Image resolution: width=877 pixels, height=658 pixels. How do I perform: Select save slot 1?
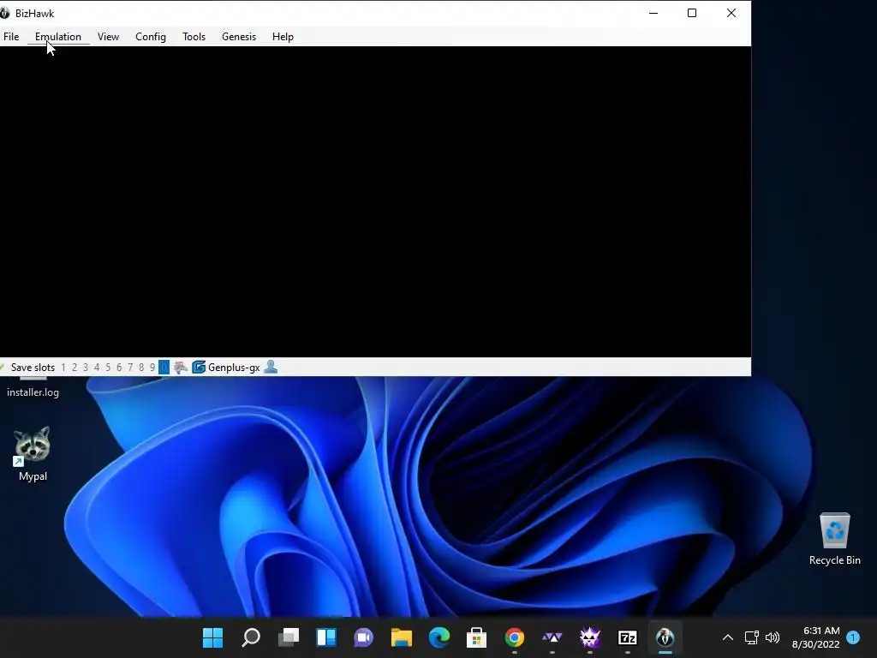pyautogui.click(x=63, y=368)
